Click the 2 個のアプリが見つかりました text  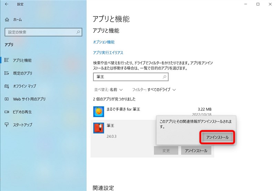[x=114, y=99]
